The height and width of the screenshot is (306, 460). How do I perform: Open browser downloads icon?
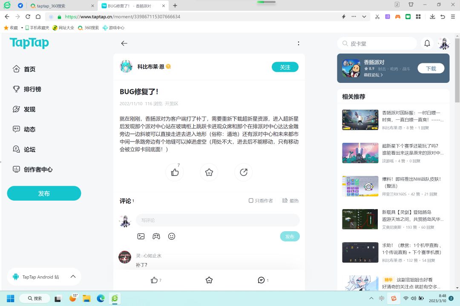pos(432,17)
